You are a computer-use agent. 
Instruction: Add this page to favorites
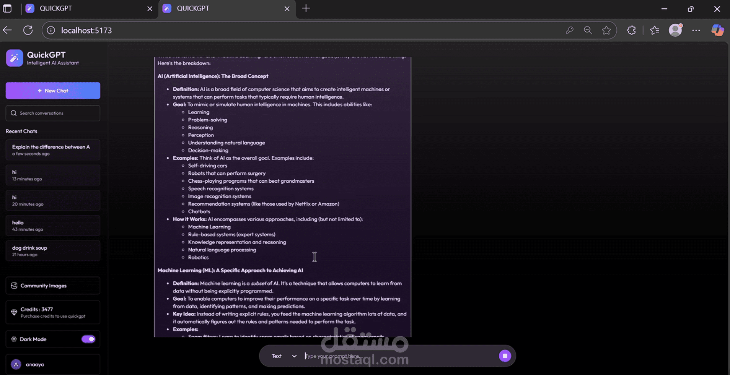pos(606,30)
